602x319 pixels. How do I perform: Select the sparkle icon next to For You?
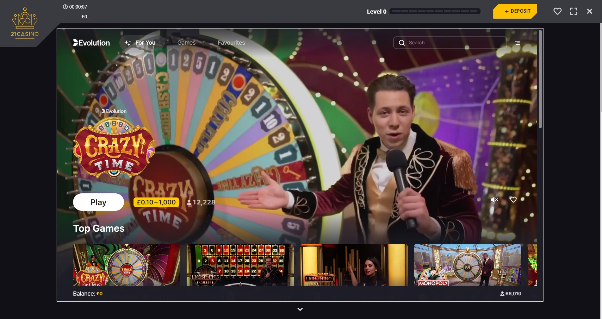(x=128, y=42)
